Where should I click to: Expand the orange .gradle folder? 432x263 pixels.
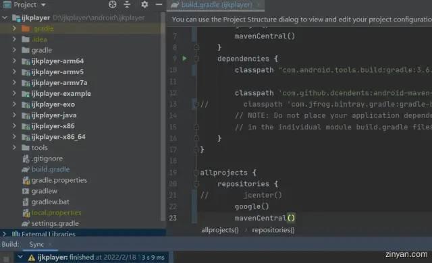pos(14,28)
